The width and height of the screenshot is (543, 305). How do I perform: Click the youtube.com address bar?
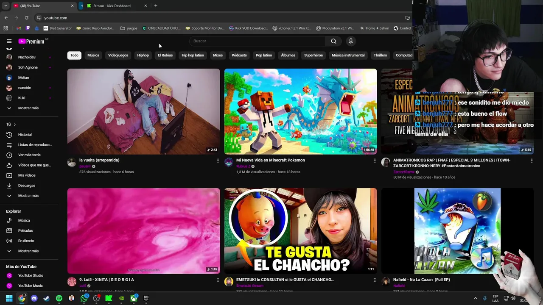pos(221,18)
